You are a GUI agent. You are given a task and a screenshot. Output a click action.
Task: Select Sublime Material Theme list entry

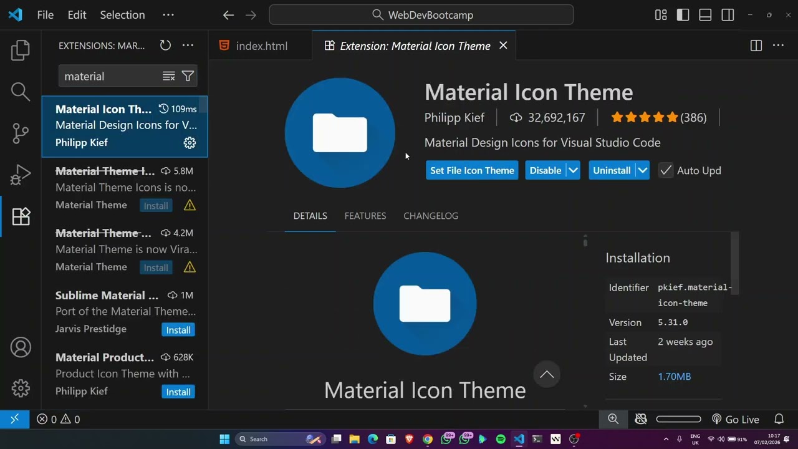tap(125, 312)
